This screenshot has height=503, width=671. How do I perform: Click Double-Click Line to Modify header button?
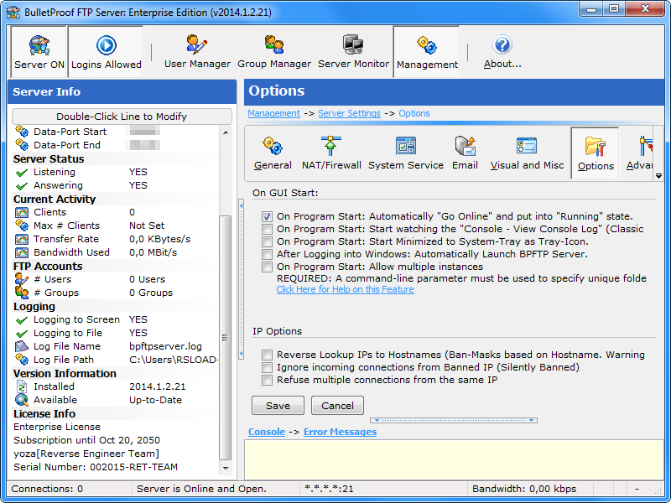tap(122, 117)
